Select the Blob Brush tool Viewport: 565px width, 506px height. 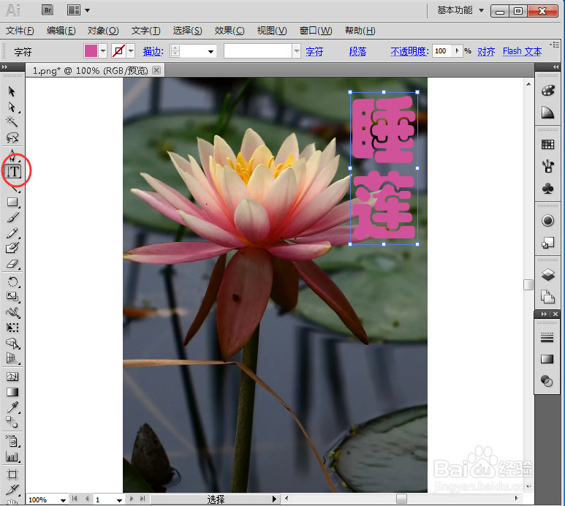click(12, 248)
